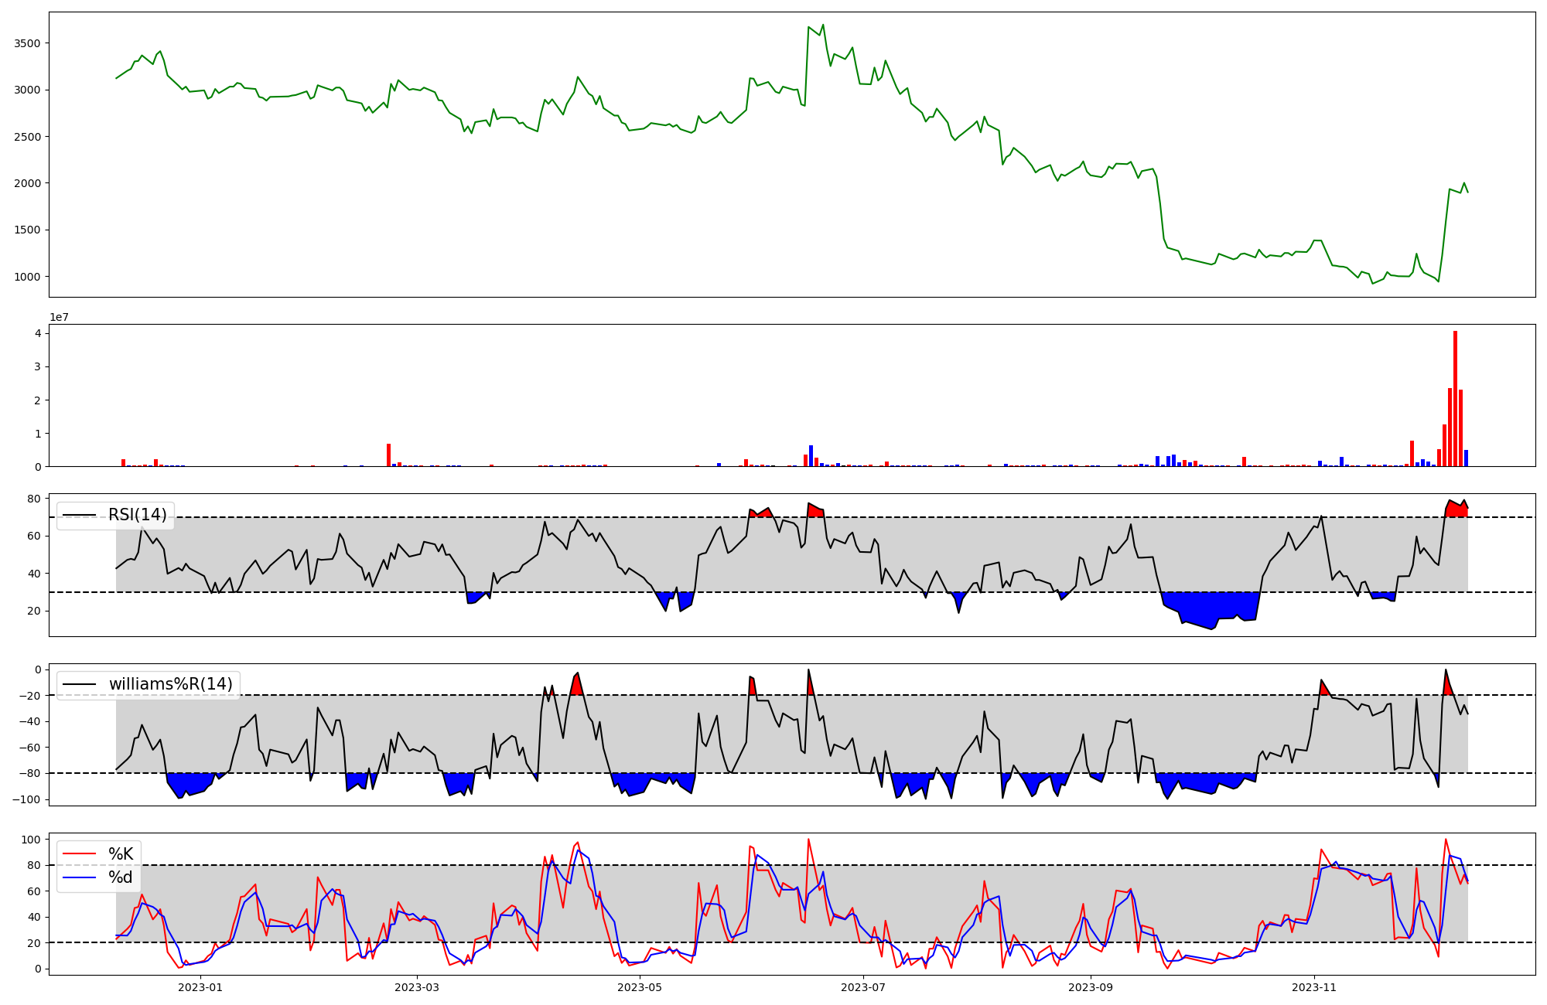Click the blue %d legend line sample
Screen dimensions: 1547x1005
click(x=80, y=877)
